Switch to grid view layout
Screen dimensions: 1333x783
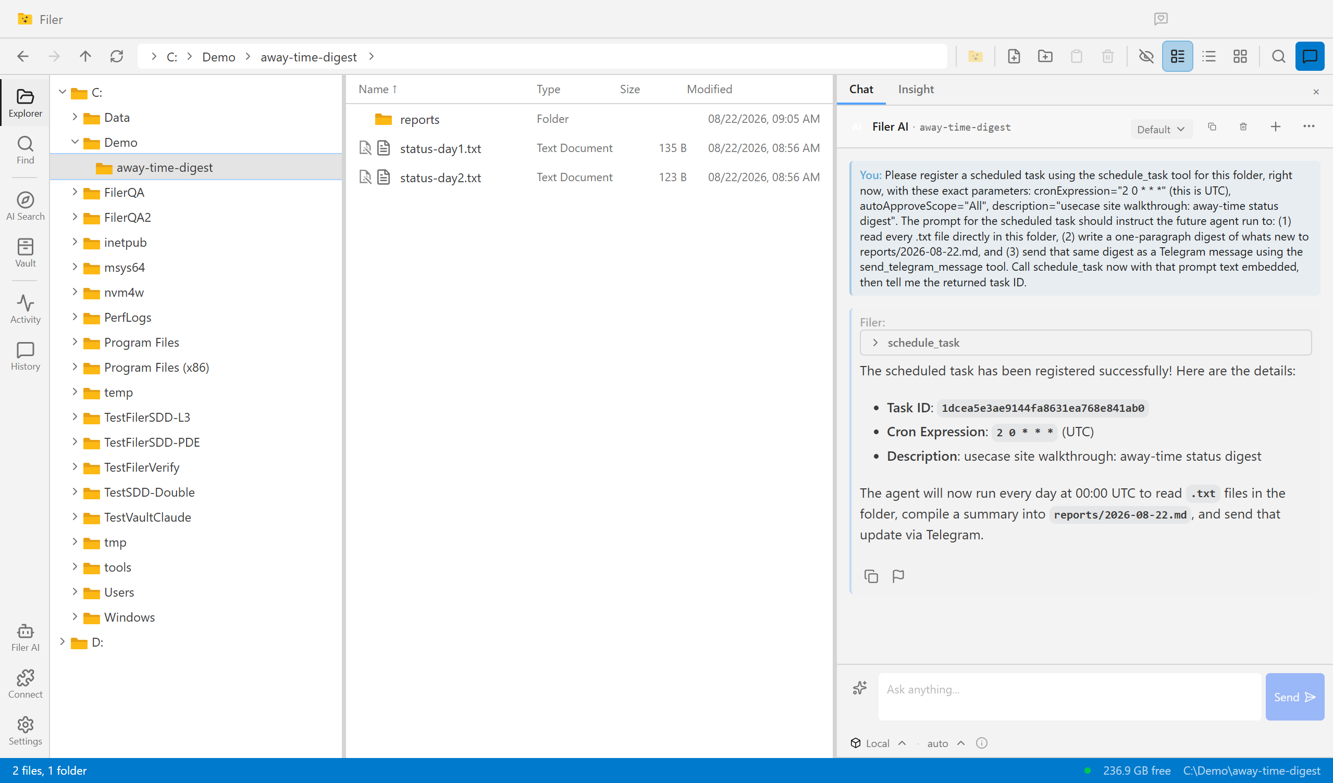(x=1240, y=57)
